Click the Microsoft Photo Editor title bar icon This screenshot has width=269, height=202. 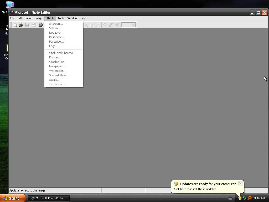[12, 12]
